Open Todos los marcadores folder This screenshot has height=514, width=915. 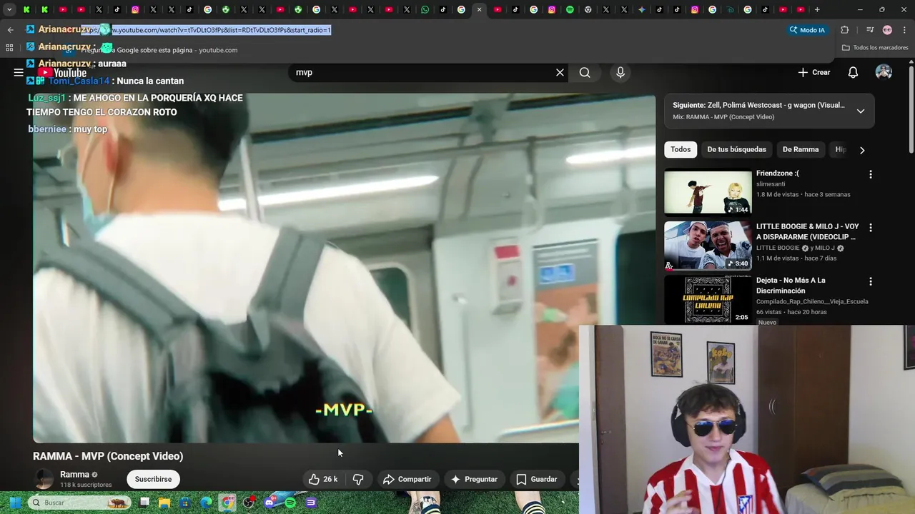pos(875,48)
